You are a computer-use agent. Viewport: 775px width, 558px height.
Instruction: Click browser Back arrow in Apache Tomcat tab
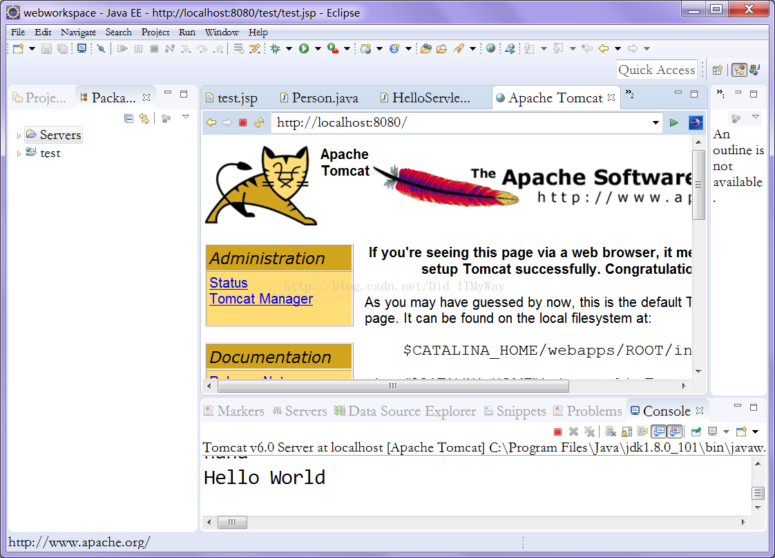click(211, 122)
